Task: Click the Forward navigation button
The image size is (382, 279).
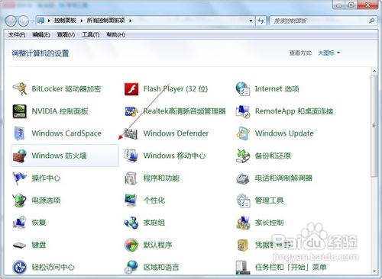Action: tap(24, 21)
